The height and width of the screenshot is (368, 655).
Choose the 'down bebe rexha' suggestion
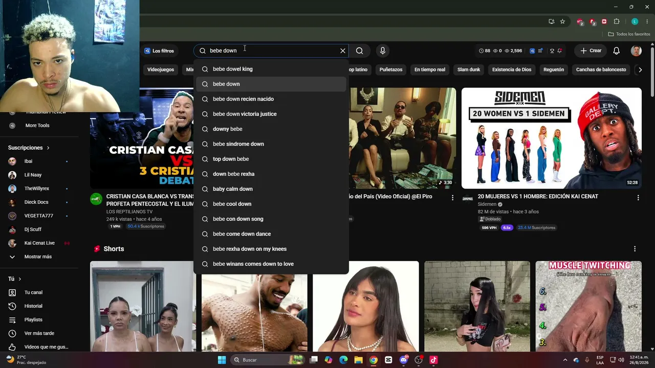[271, 174]
